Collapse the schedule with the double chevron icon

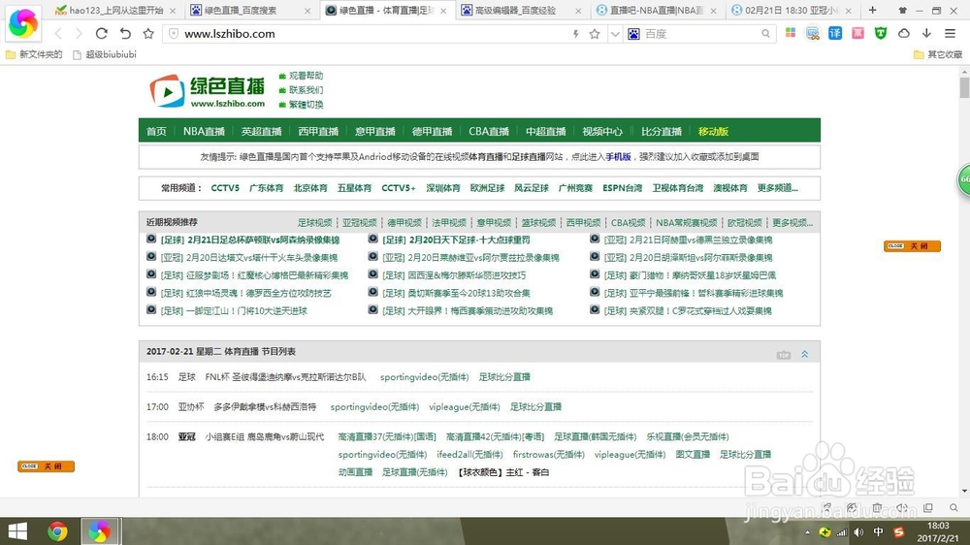tap(805, 355)
